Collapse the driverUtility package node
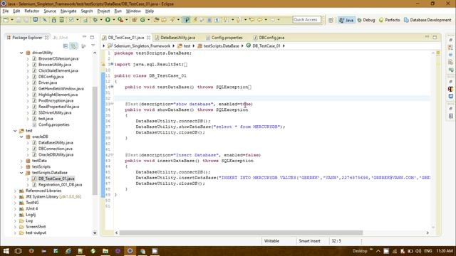 click(x=21, y=53)
